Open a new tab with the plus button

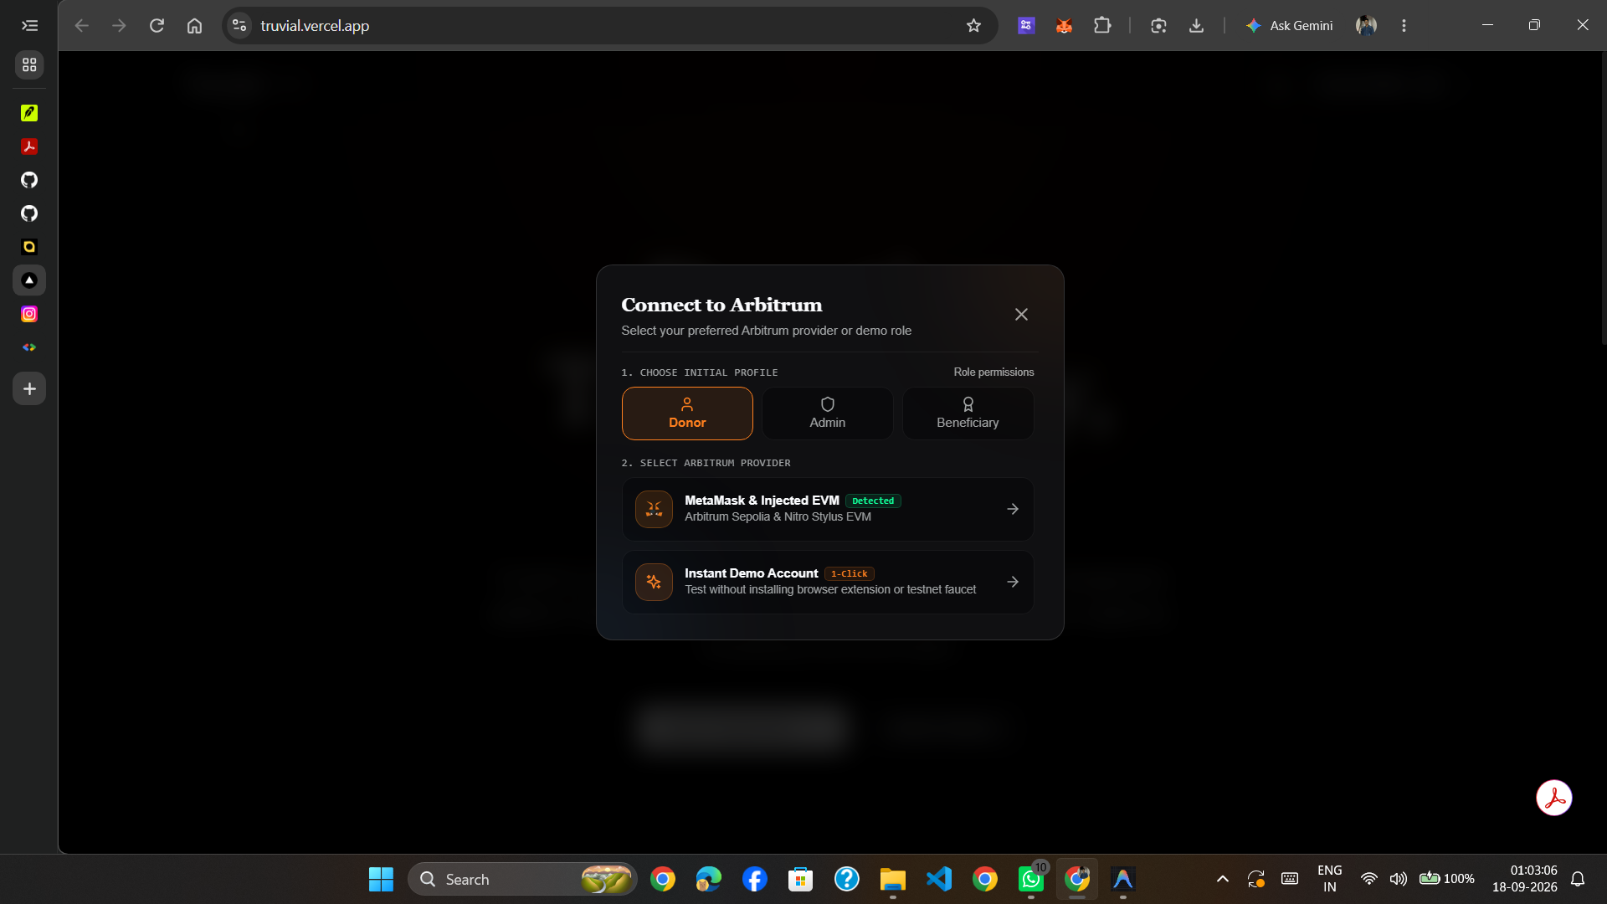[x=29, y=389]
